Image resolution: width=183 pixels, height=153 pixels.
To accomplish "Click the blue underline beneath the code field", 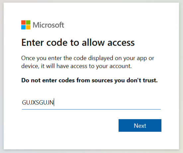I will (x=91, y=109).
